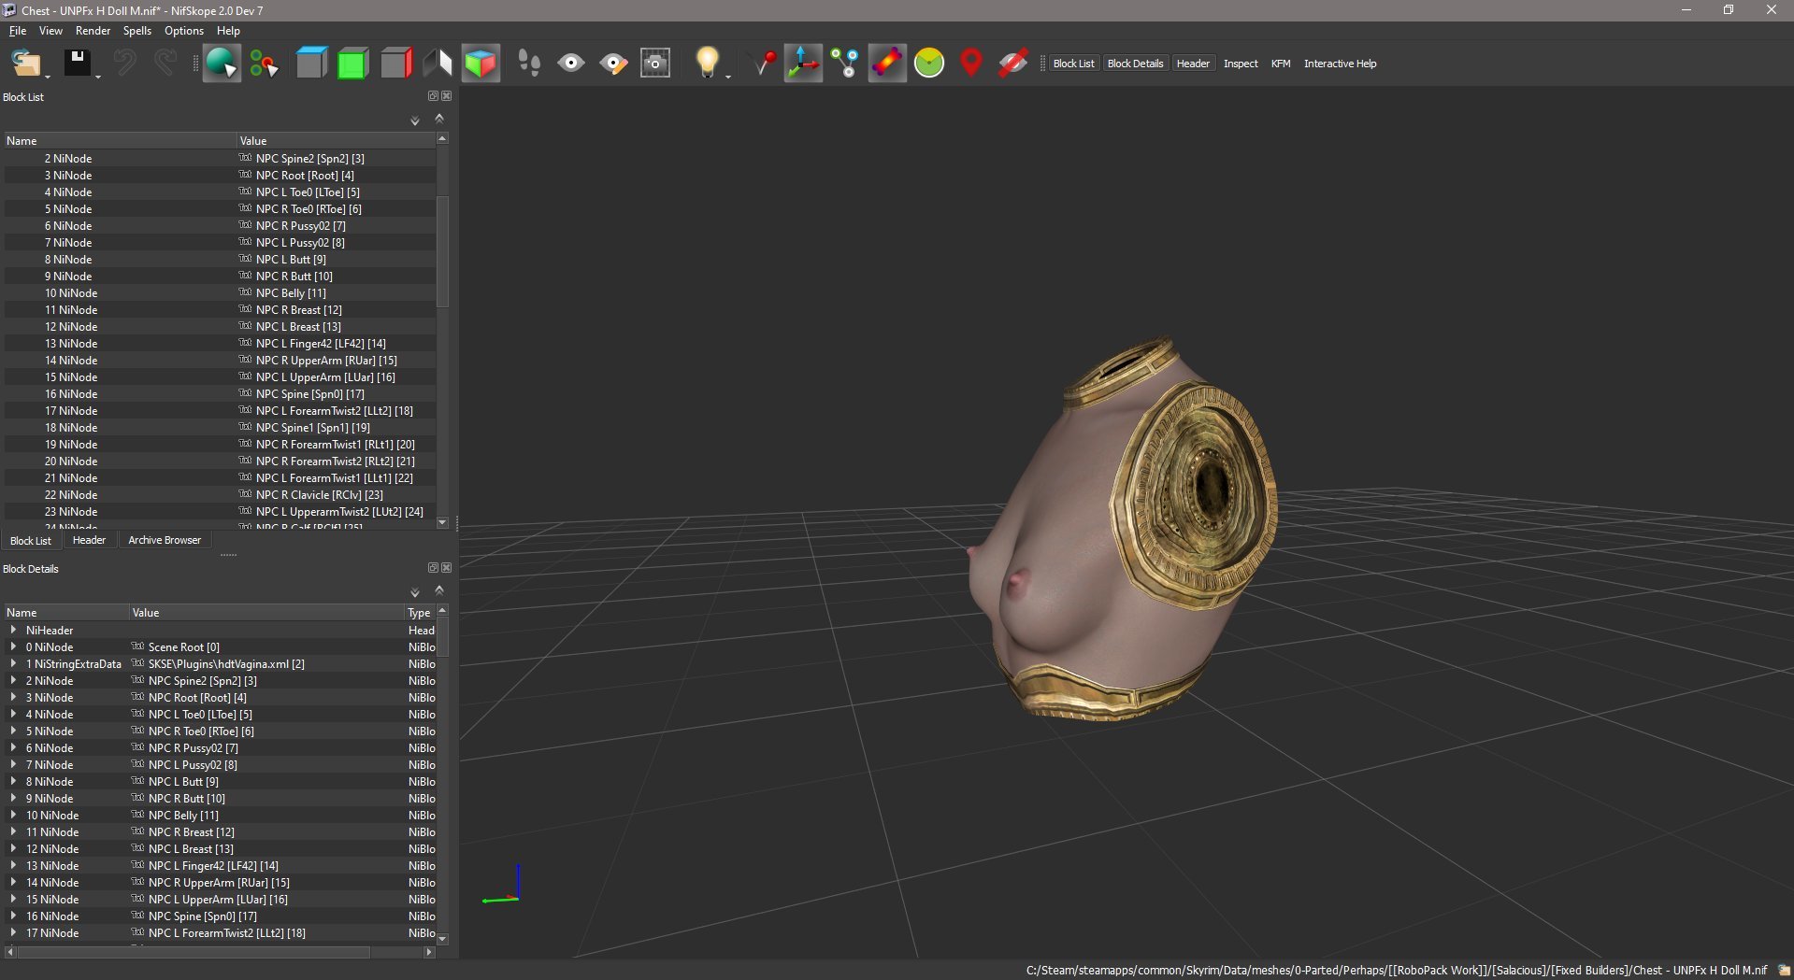Viewport: 1794px width, 980px height.
Task: Toggle Select Object mode sphere icon
Action: (222, 64)
